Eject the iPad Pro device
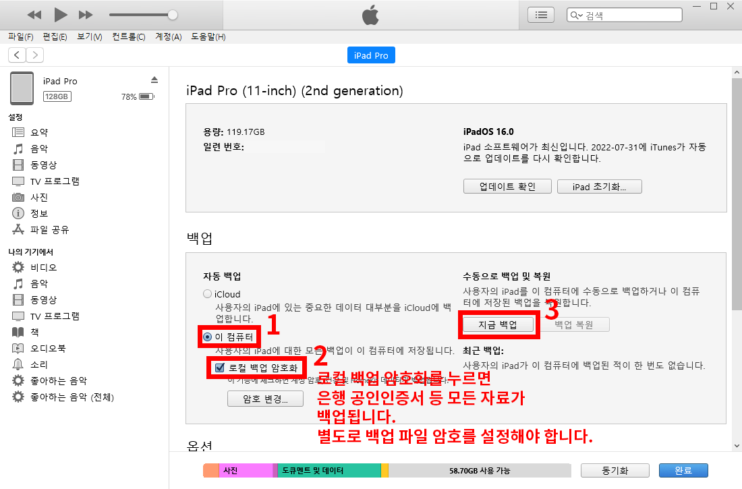 154,80
